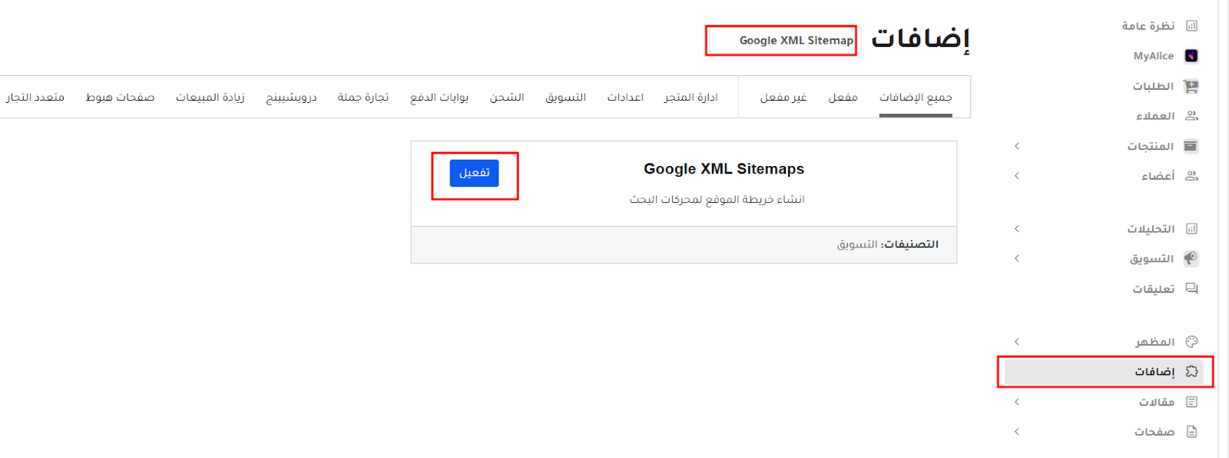Click the comments speech bubble icon
Image resolution: width=1229 pixels, height=458 pixels.
[1191, 289]
